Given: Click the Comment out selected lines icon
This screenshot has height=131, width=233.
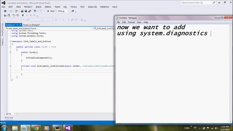Looking at the screenshot, I should coord(14,15).
